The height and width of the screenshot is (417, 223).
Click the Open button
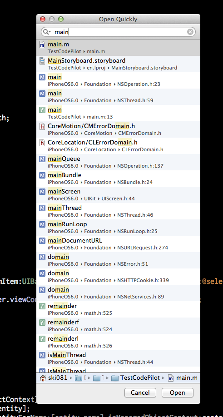tap(177, 392)
